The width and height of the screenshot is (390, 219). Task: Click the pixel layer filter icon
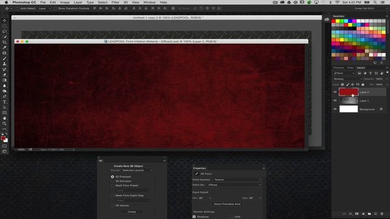click(x=360, y=73)
